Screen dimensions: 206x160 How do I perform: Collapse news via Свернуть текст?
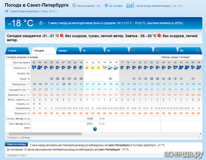[16, 155]
